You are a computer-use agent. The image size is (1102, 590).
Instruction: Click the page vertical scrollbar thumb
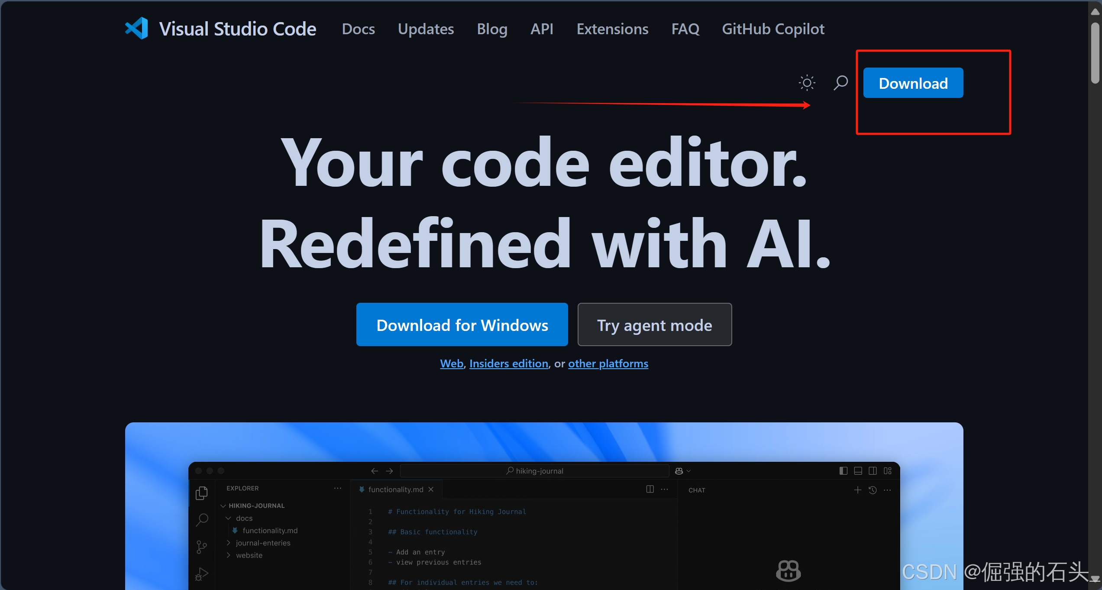[1096, 53]
